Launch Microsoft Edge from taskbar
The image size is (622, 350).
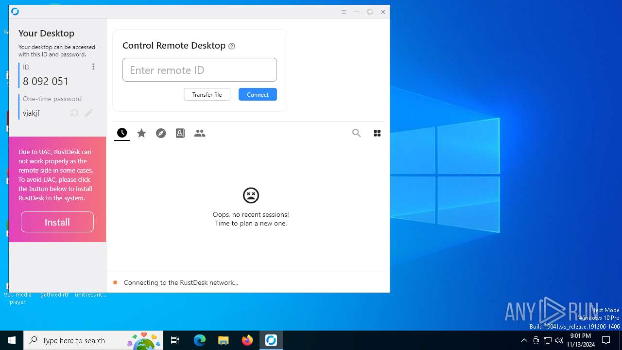pyautogui.click(x=200, y=340)
